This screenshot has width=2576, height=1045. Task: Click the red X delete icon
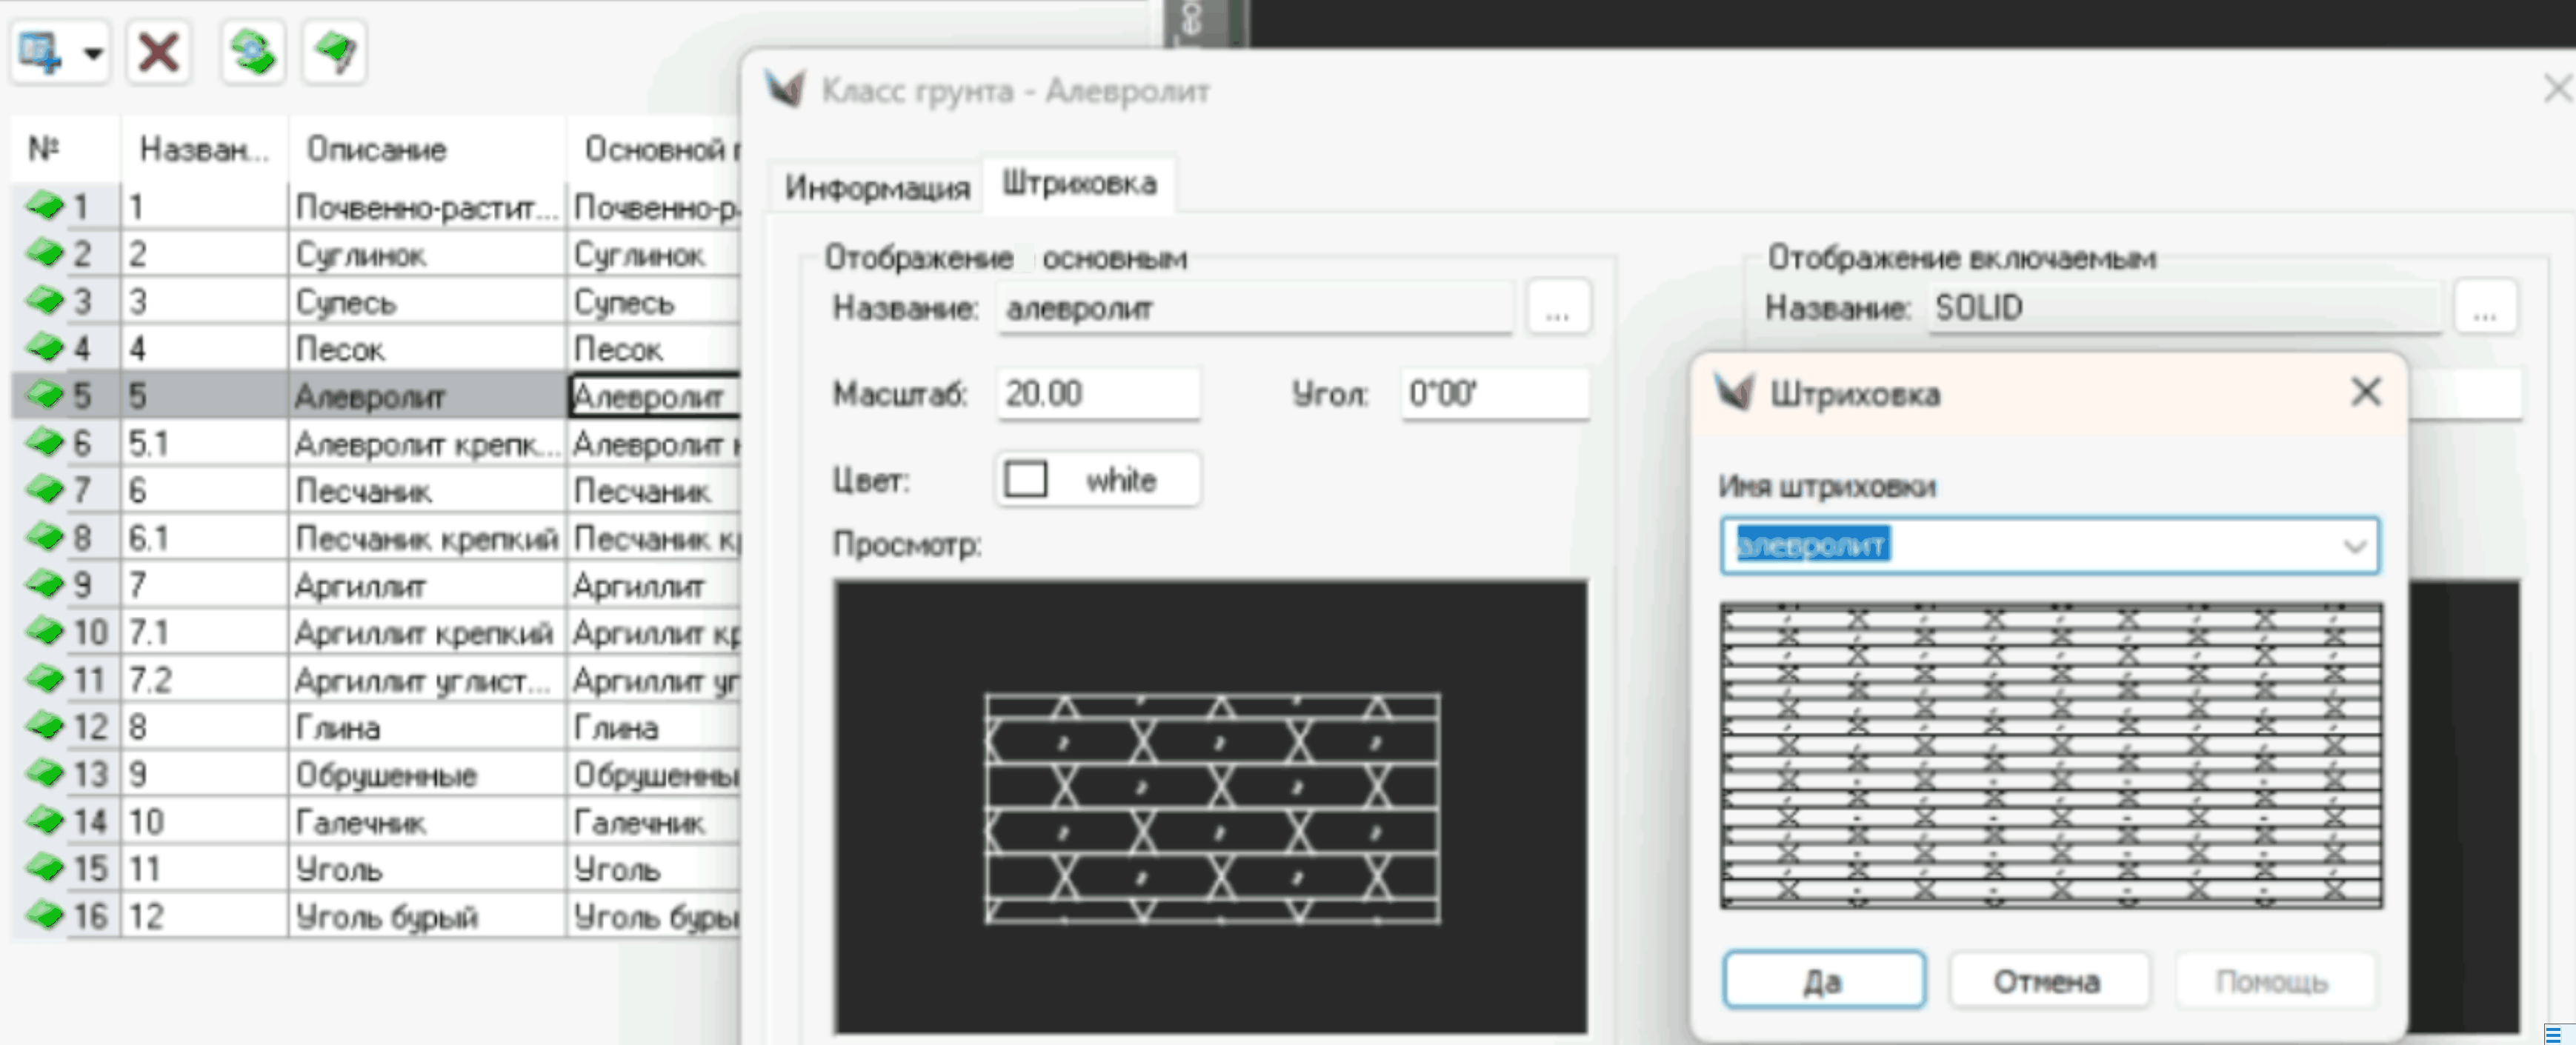pos(159,52)
